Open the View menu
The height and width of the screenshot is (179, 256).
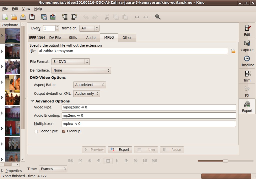tap(26, 9)
